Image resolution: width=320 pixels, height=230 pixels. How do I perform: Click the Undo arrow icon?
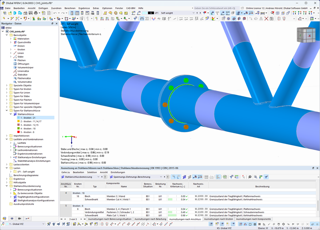click(x=55, y=13)
